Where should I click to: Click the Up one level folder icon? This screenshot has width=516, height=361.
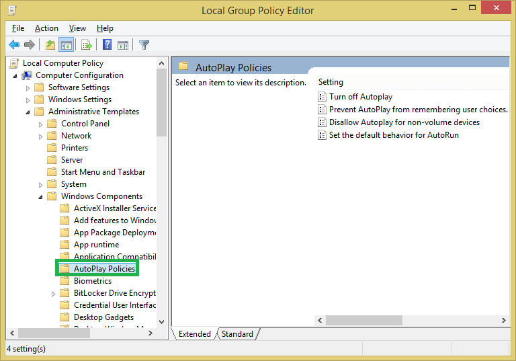click(50, 45)
